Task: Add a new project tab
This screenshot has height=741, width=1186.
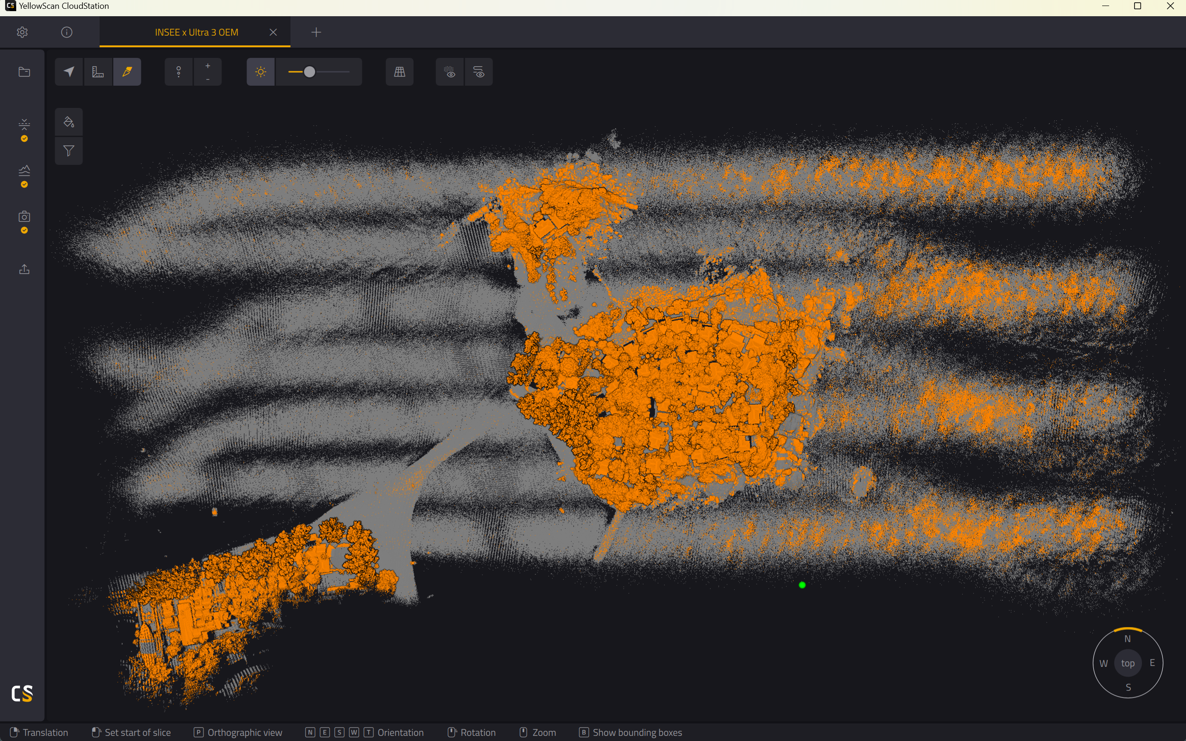Action: pyautogui.click(x=316, y=32)
